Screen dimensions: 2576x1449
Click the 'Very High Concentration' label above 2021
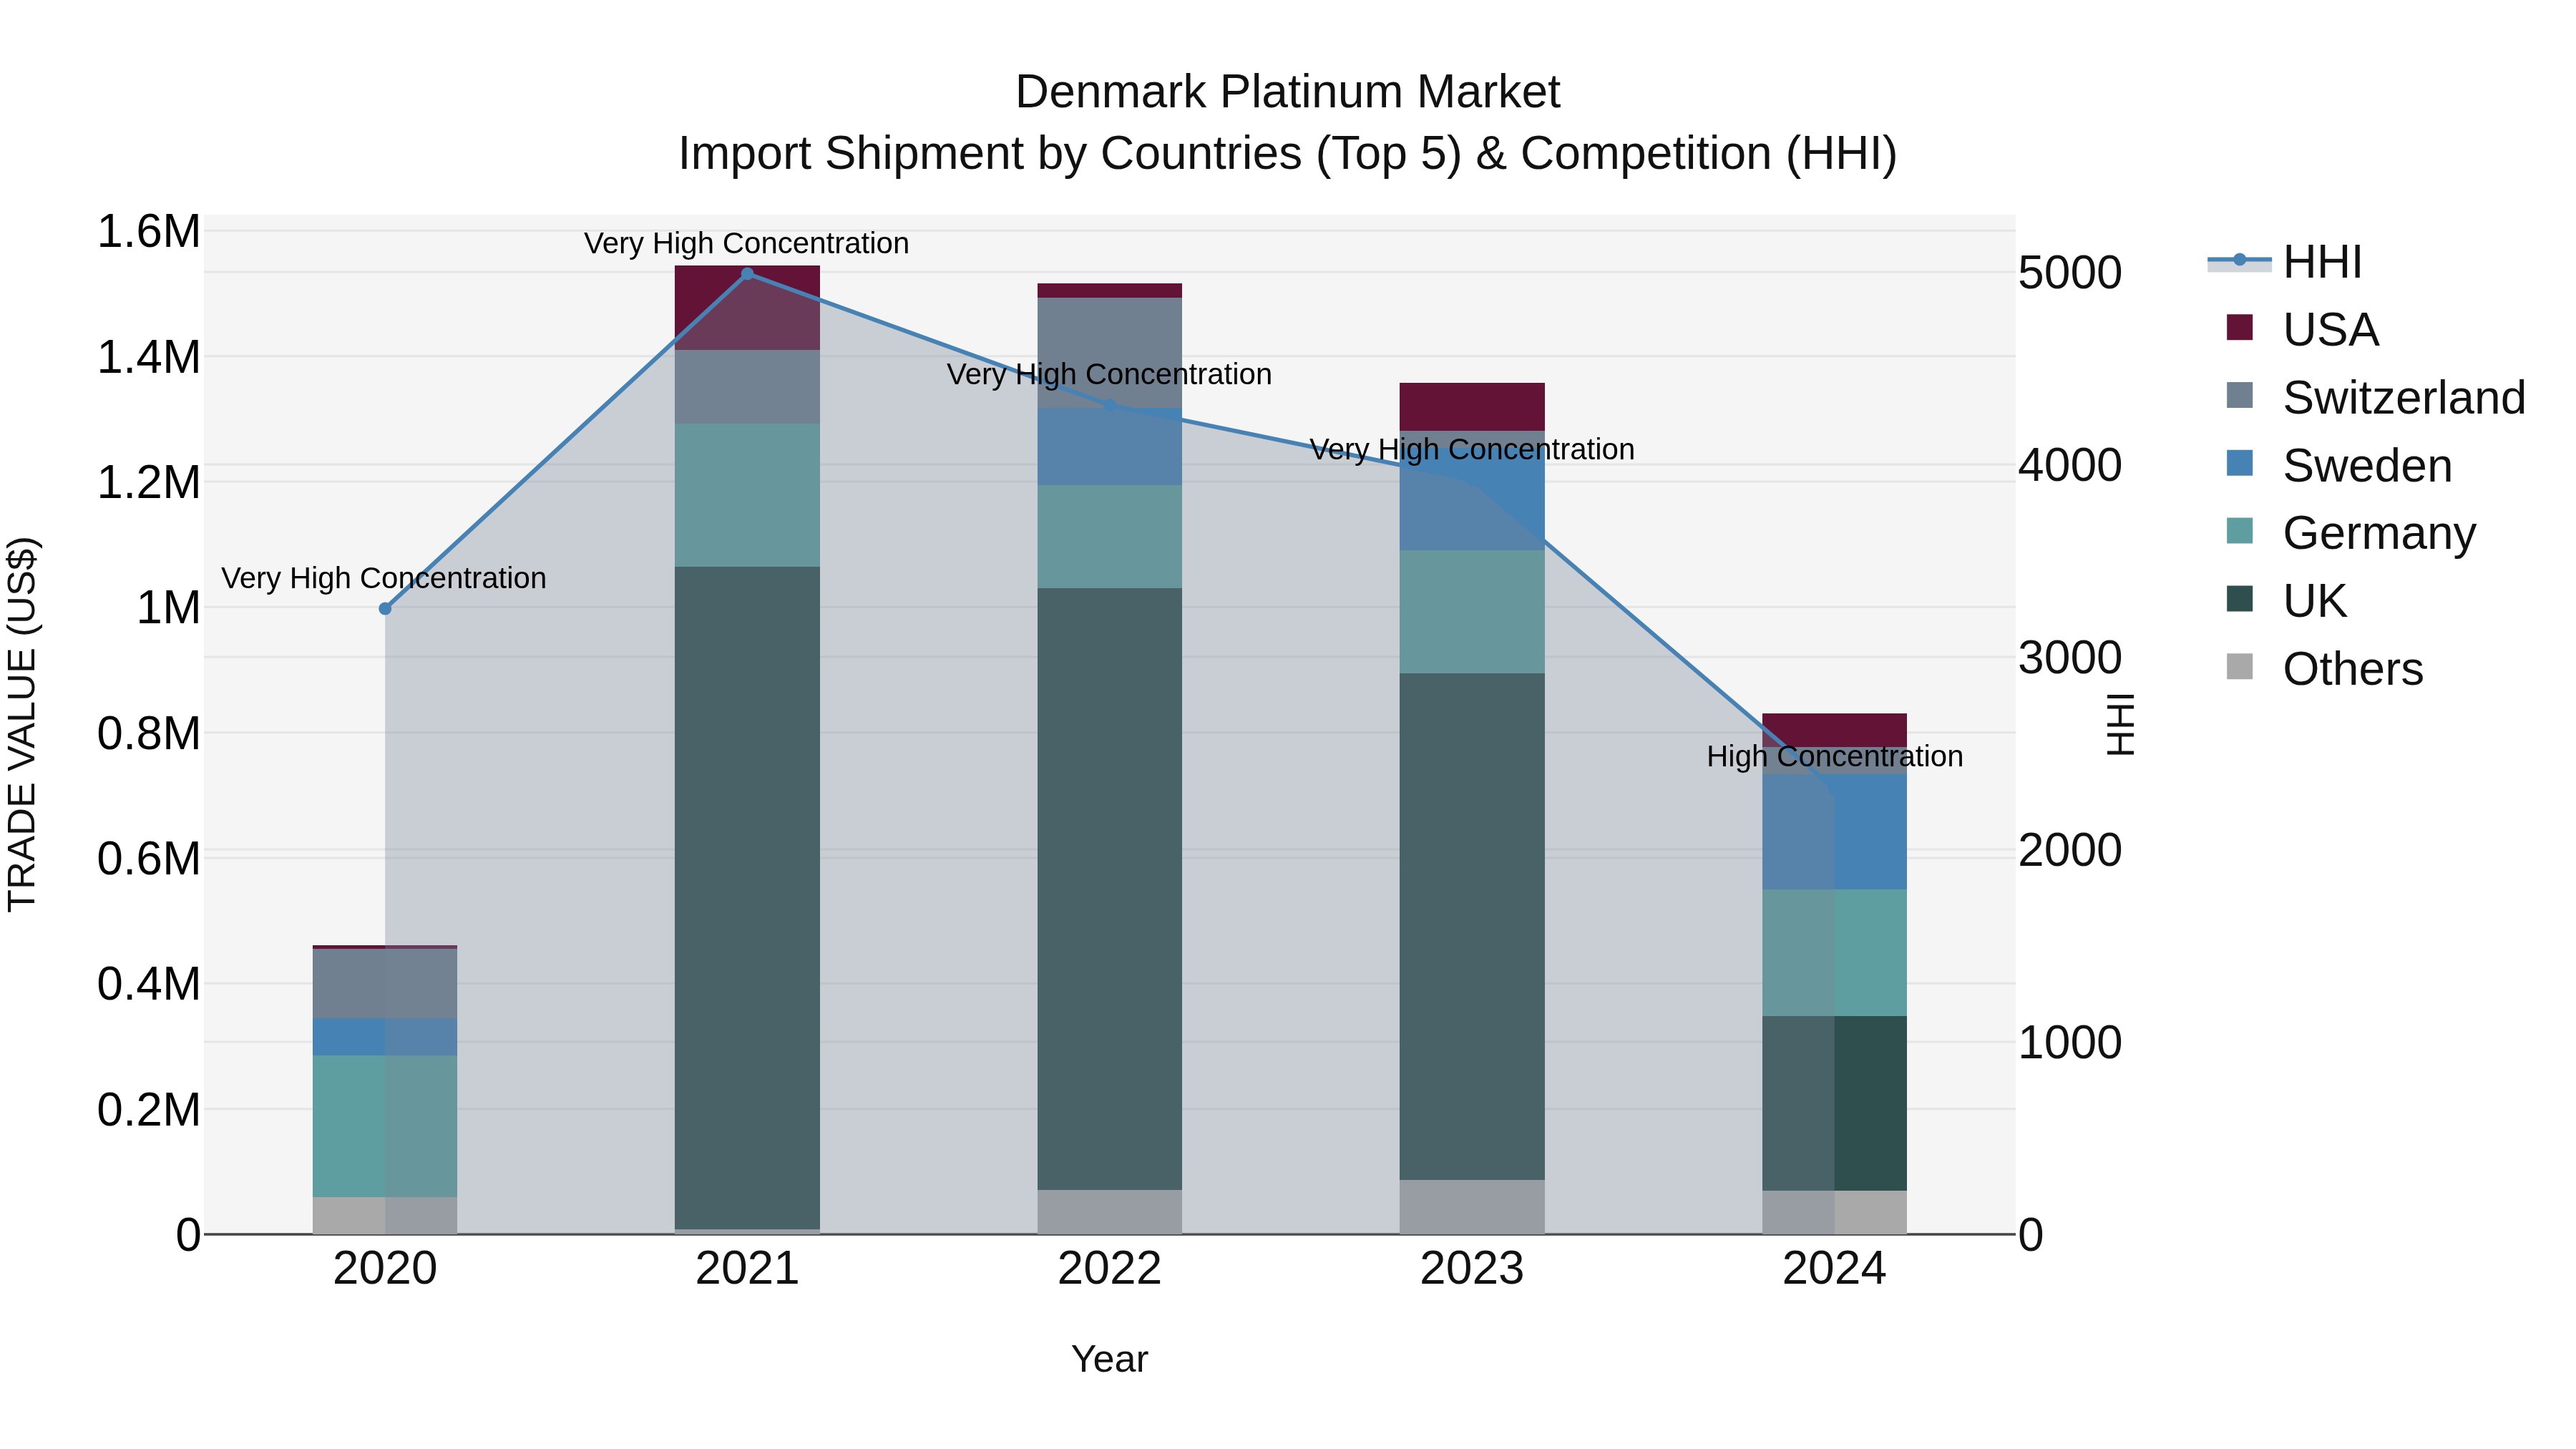click(746, 244)
